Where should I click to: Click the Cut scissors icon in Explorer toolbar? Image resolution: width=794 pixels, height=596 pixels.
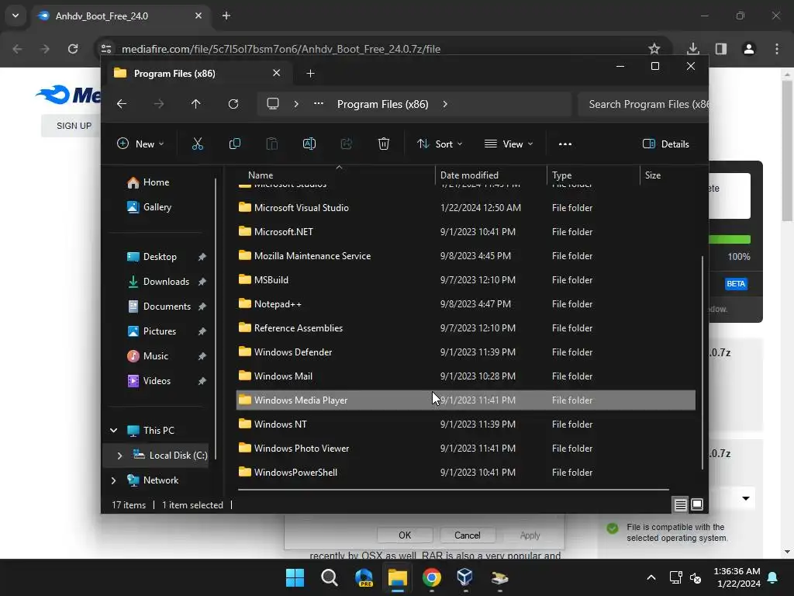pos(198,144)
